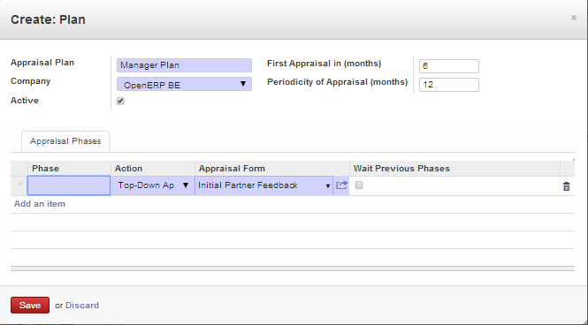Toggle the Active checkbox
This screenshot has width=588, height=325.
pos(120,101)
